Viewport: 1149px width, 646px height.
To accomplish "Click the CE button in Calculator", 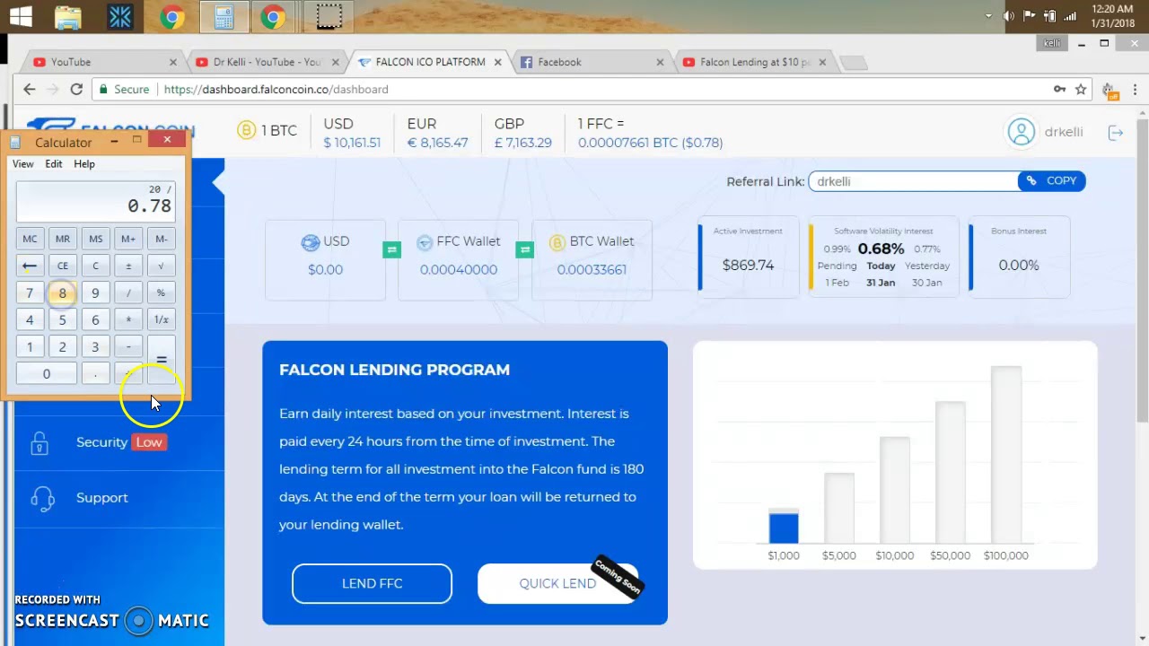I will [x=63, y=266].
